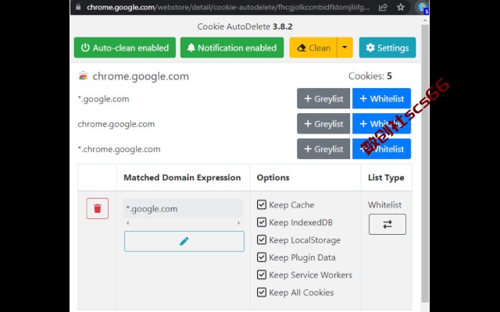
Task: Click the browser share page icon
Action: coord(383,7)
